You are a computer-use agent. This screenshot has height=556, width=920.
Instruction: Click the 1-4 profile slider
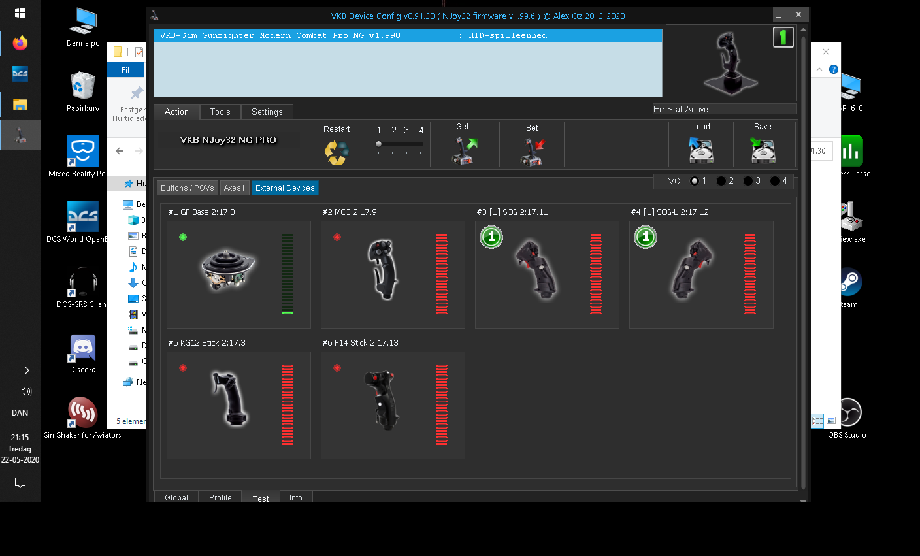(400, 144)
